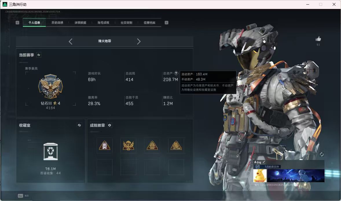
Task: Go to previous game mode arrow
Action: [70, 42]
